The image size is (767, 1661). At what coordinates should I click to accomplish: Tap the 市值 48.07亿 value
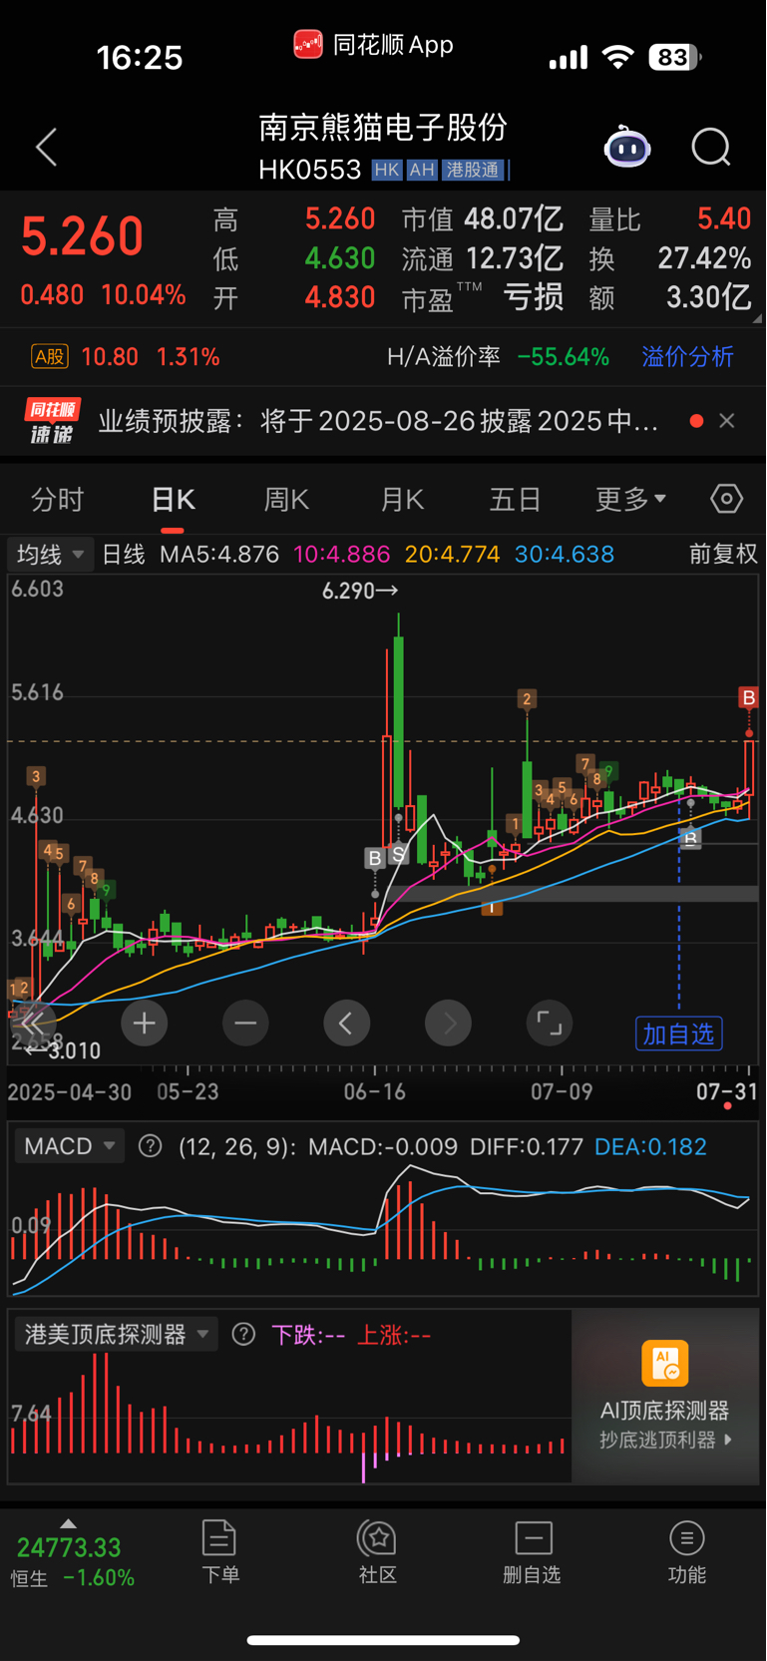(483, 218)
